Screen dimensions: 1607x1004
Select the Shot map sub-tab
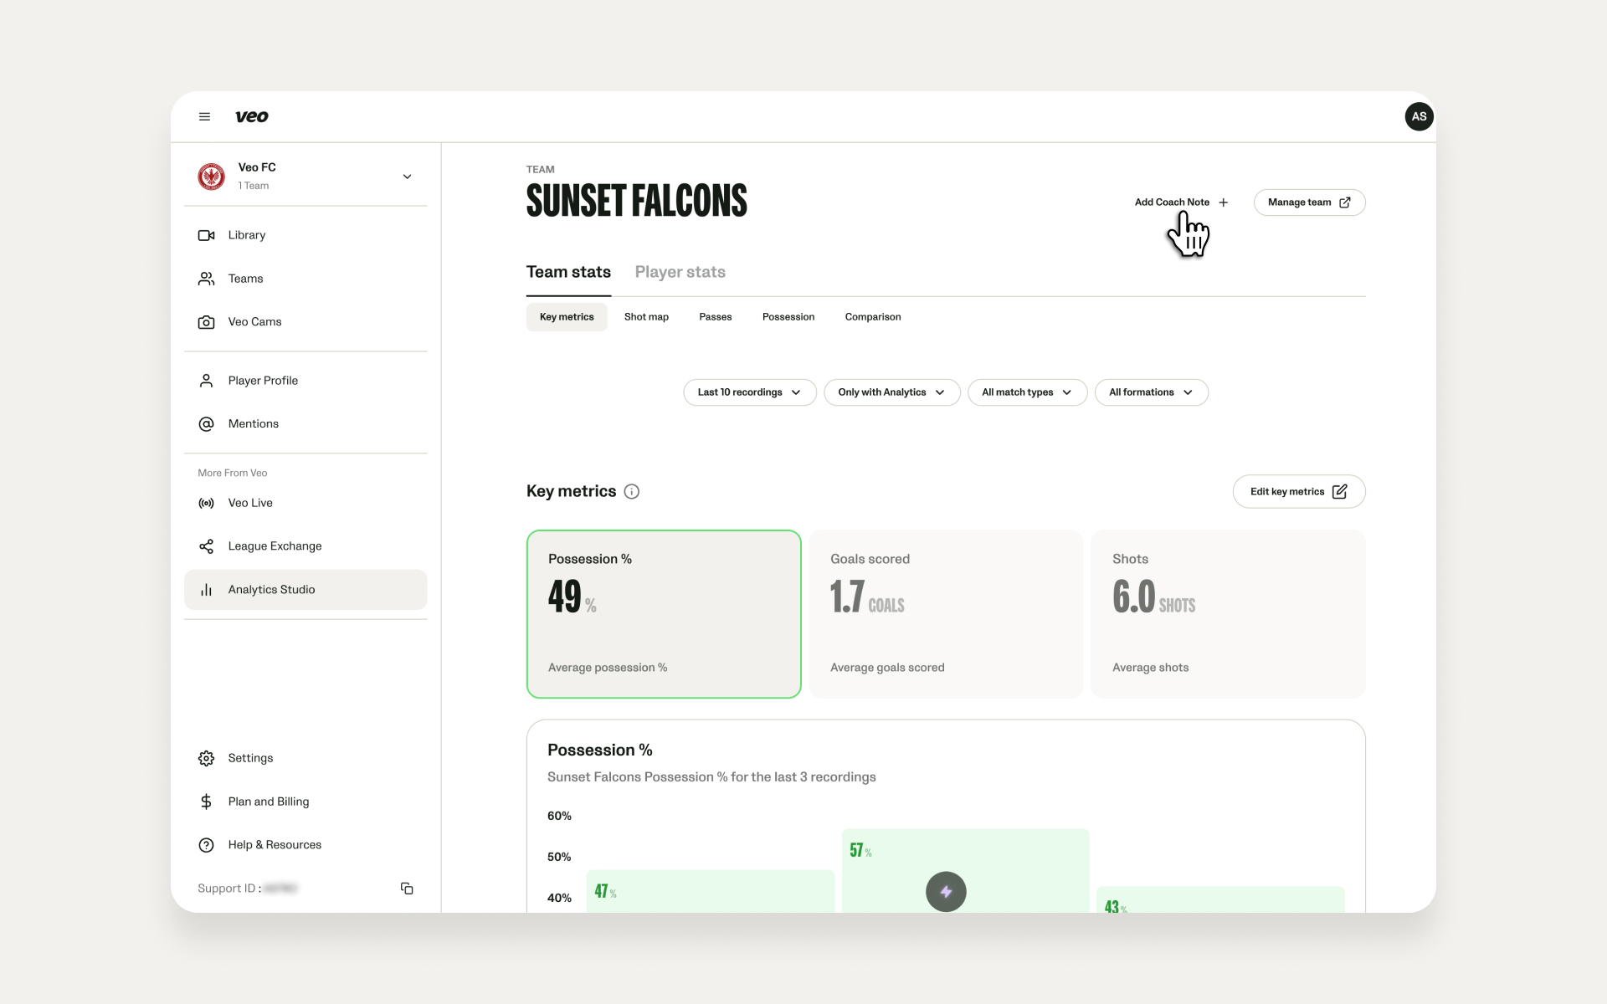646,317
